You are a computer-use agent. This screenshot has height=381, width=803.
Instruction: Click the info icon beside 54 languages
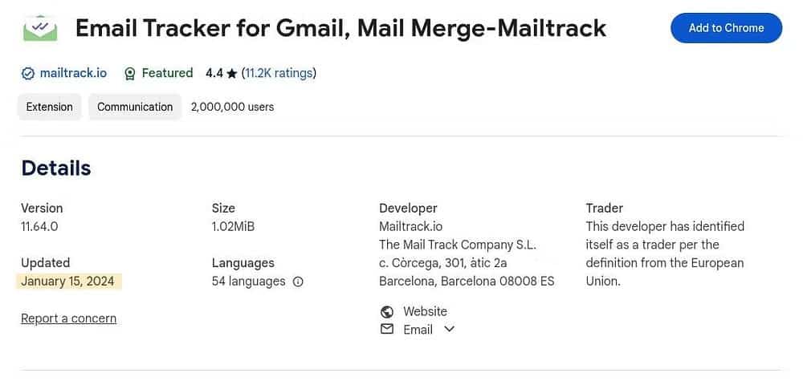pyautogui.click(x=298, y=282)
